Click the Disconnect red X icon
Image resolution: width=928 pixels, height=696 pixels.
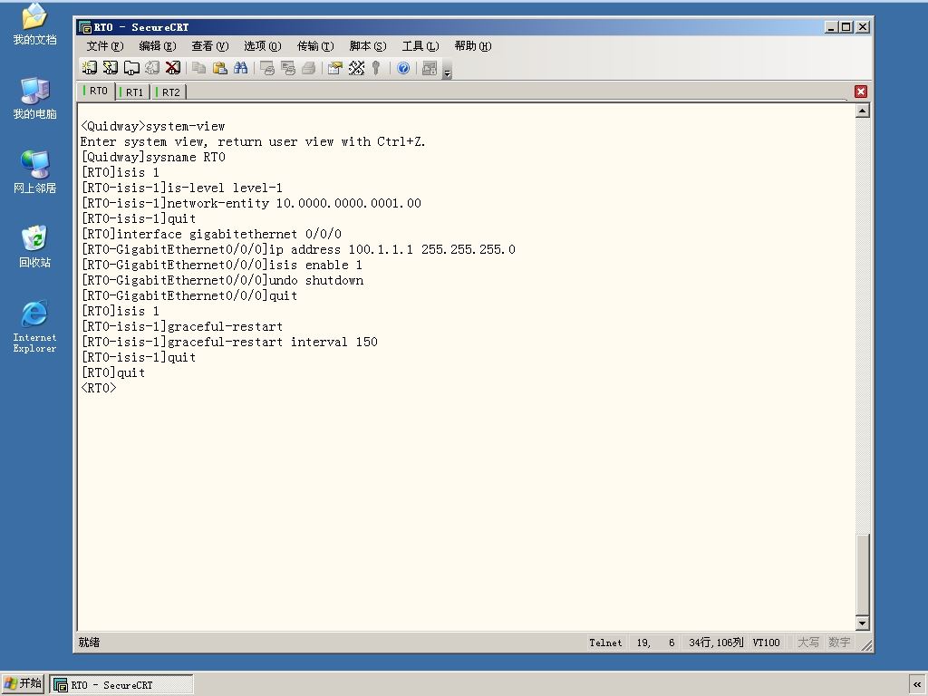173,68
